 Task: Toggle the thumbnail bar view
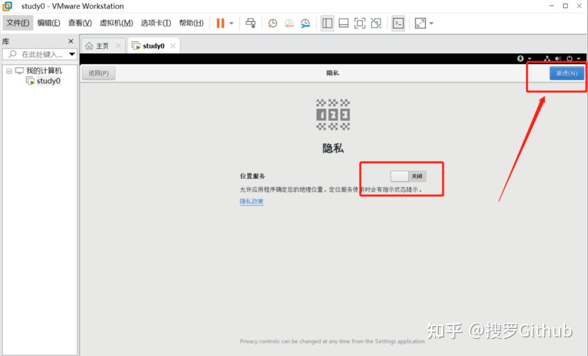(344, 23)
